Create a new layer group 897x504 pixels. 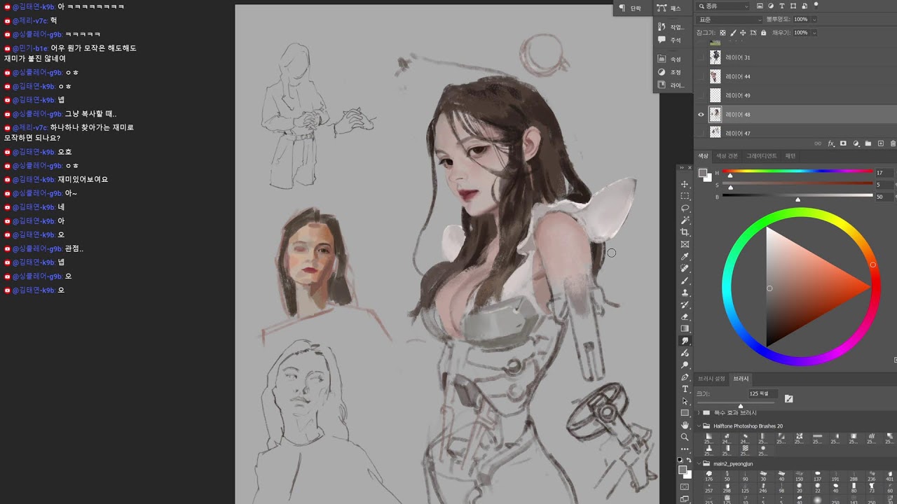click(868, 143)
